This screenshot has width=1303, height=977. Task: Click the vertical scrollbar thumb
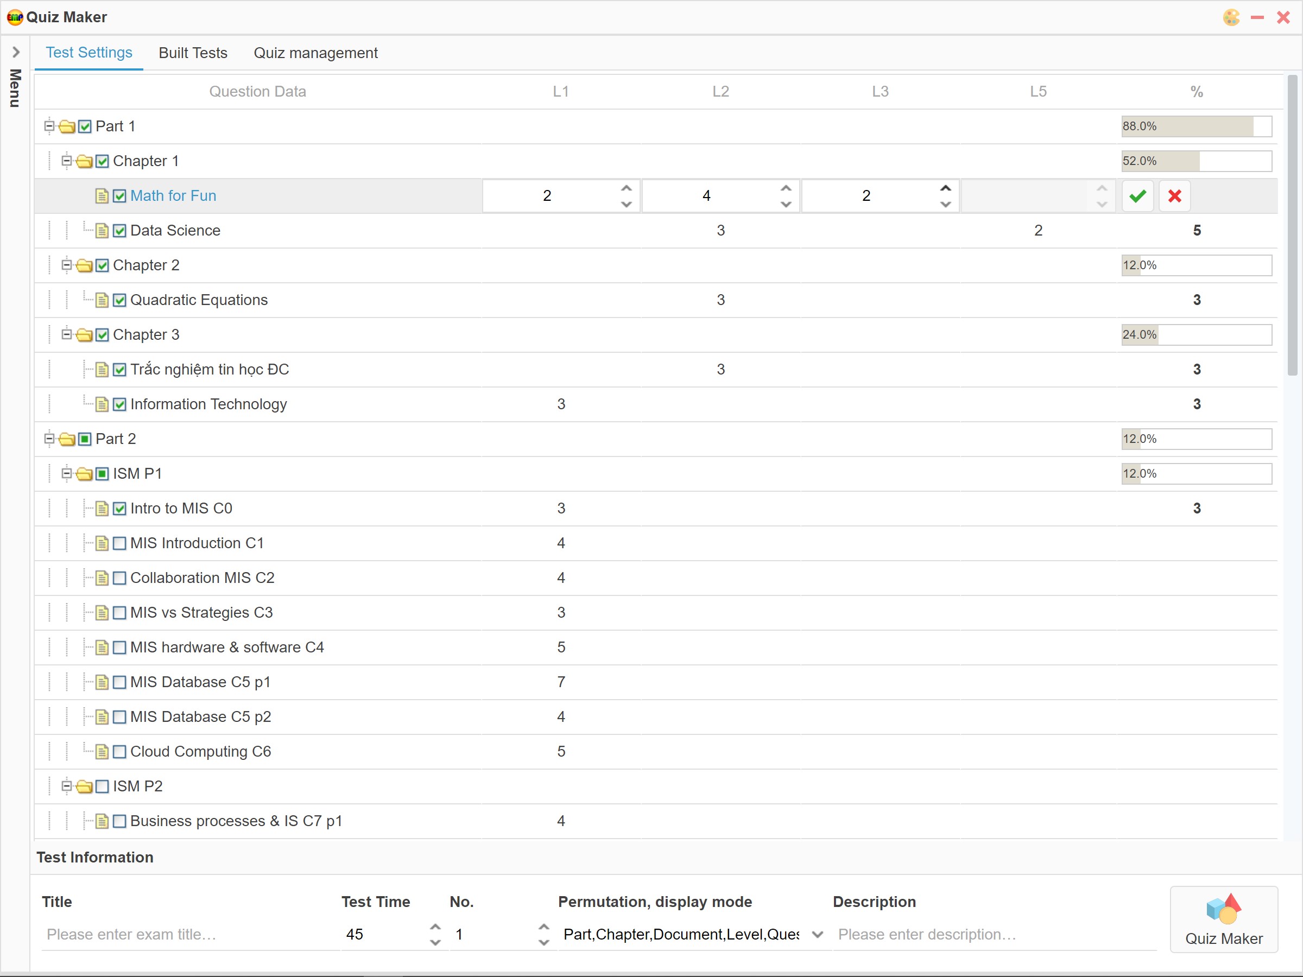[x=1292, y=224]
